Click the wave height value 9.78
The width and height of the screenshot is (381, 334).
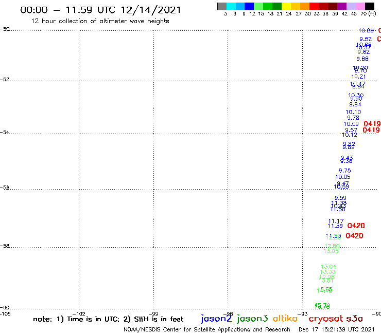353,118
